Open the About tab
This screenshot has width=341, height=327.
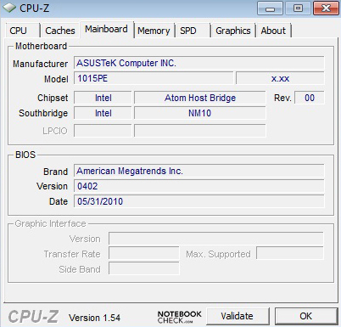click(x=273, y=31)
